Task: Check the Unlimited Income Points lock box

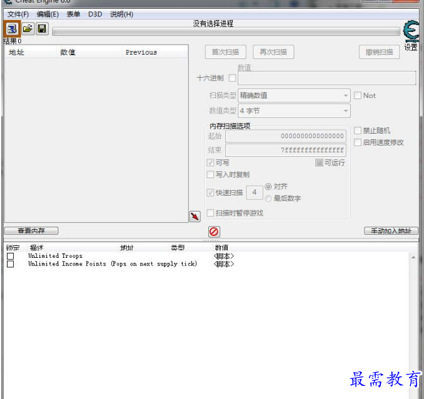Action: (10, 264)
